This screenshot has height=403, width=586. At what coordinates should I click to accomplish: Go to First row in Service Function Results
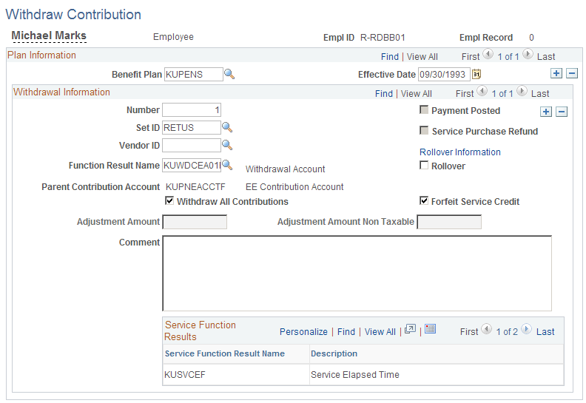click(x=468, y=332)
